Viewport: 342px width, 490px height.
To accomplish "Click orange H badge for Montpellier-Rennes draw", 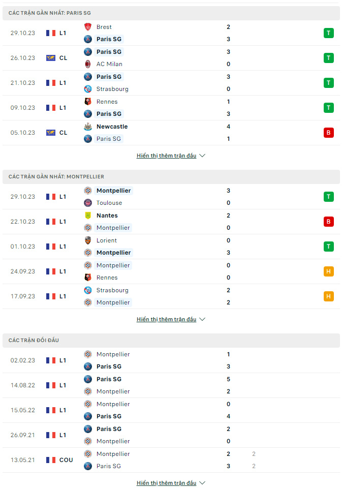I will tap(329, 271).
